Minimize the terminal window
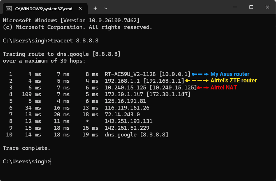The height and width of the screenshot is (181, 276). [235, 7]
